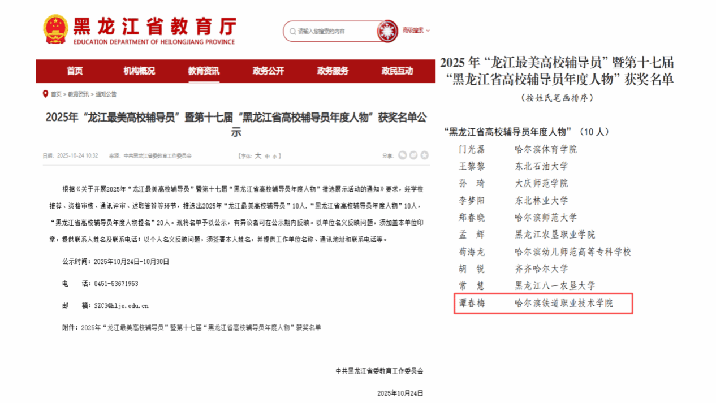Set font size to medium (中)

(x=267, y=156)
